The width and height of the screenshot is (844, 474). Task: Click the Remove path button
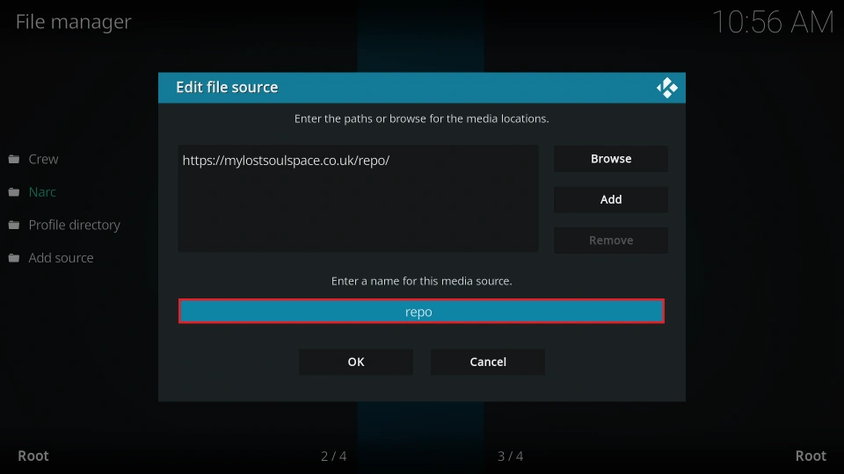611,241
